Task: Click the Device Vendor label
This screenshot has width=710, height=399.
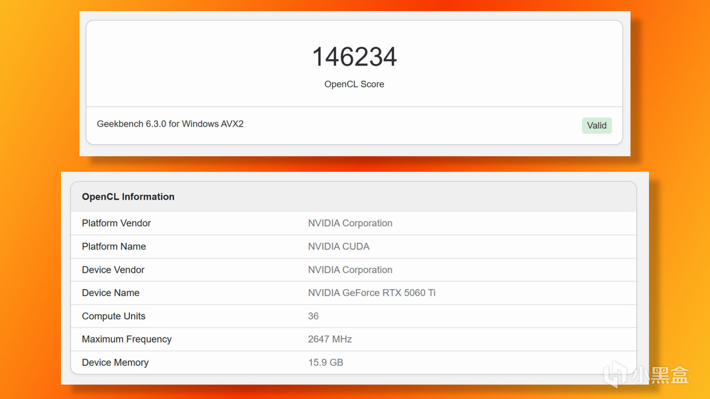Action: coord(113,270)
